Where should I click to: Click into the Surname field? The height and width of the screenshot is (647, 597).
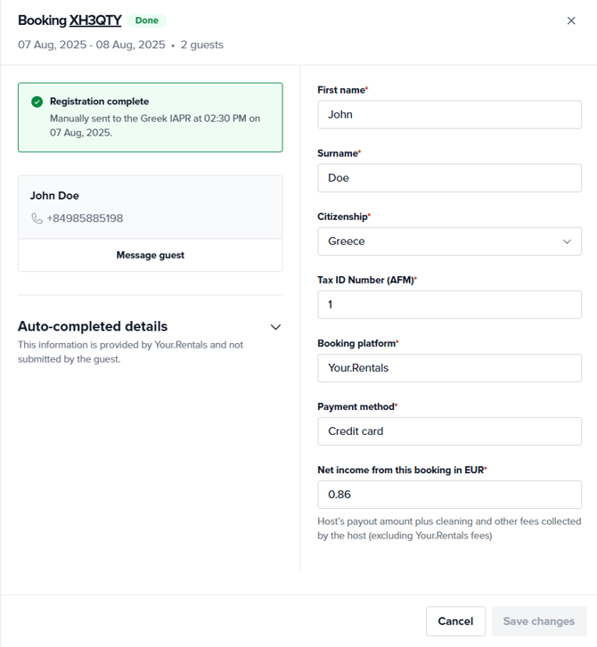449,178
